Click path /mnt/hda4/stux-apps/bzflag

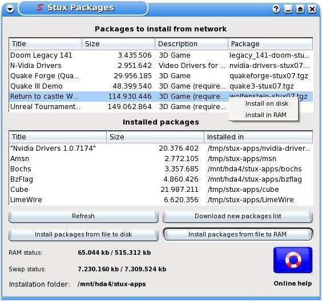coord(255,179)
